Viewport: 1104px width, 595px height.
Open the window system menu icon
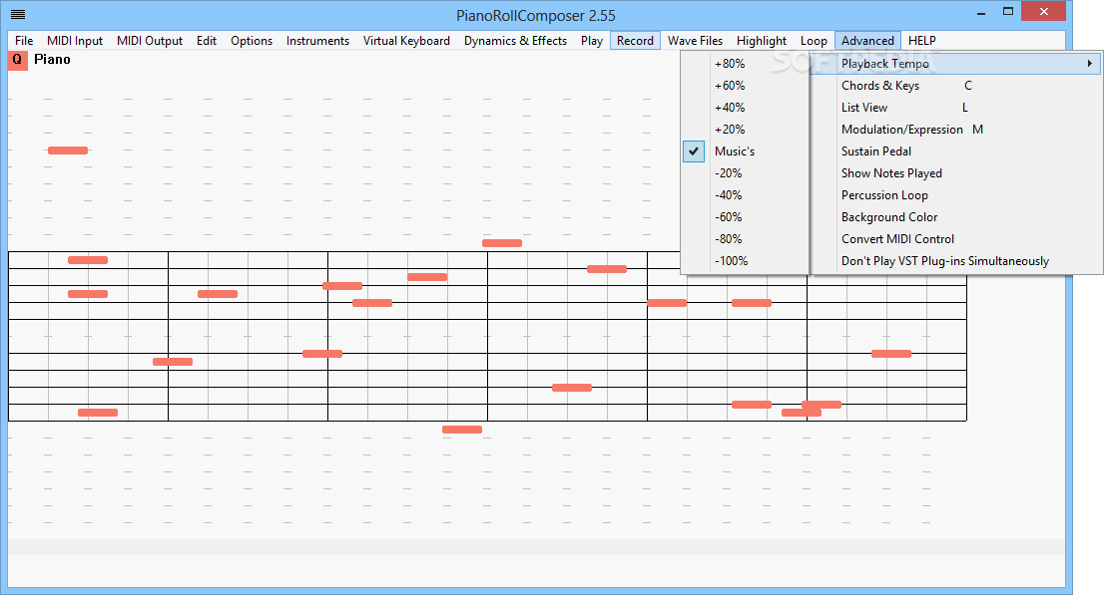pos(18,15)
